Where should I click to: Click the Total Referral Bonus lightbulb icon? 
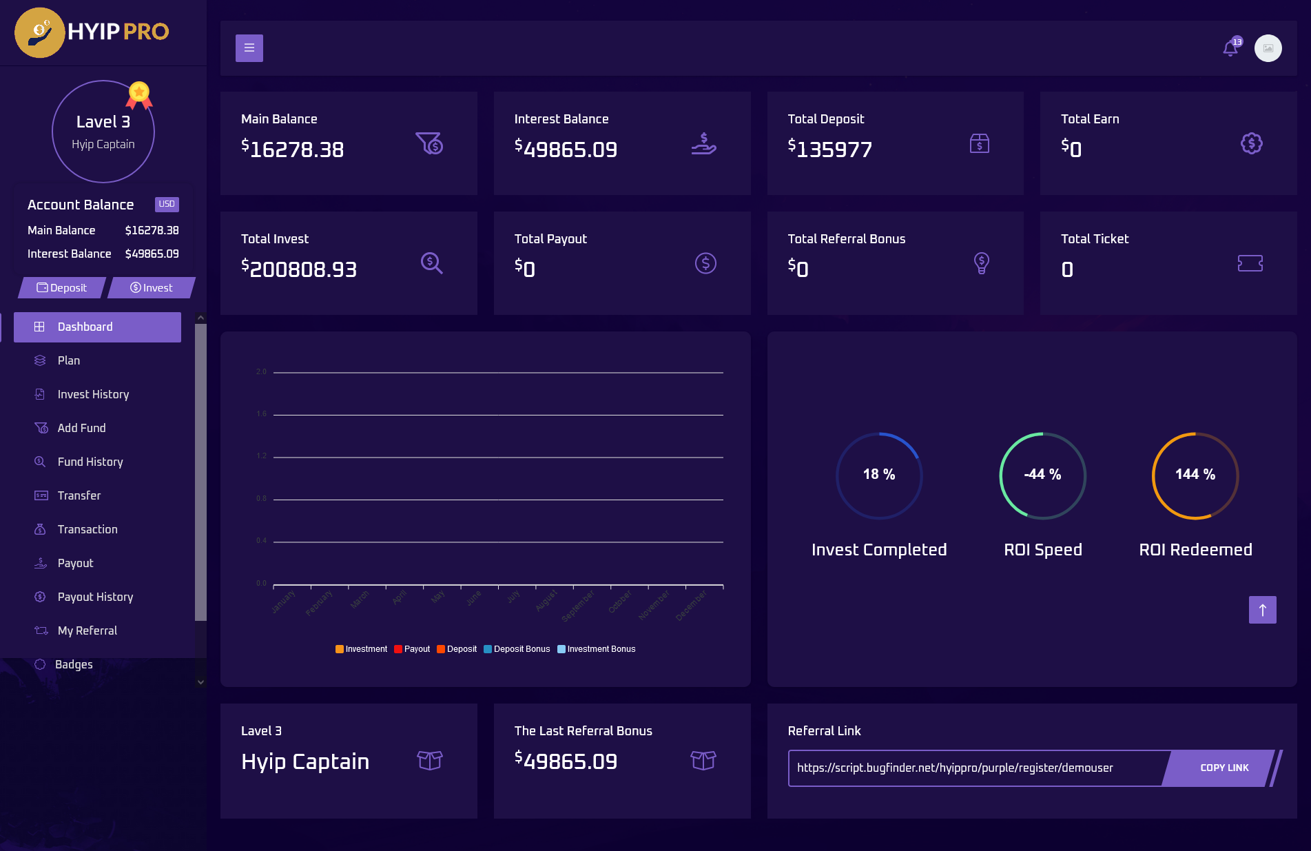(x=981, y=263)
